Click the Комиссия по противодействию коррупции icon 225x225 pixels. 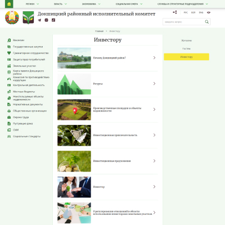coord(9,79)
